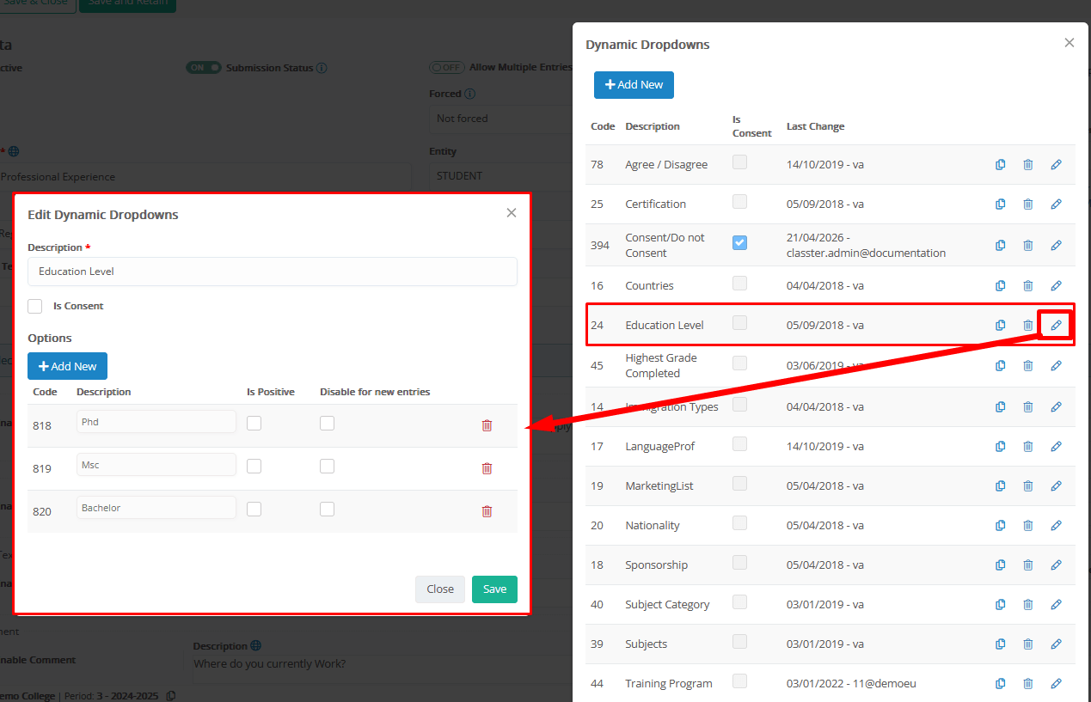
Task: Check the Is Consent checkbox in edit dialog
Action: point(35,306)
